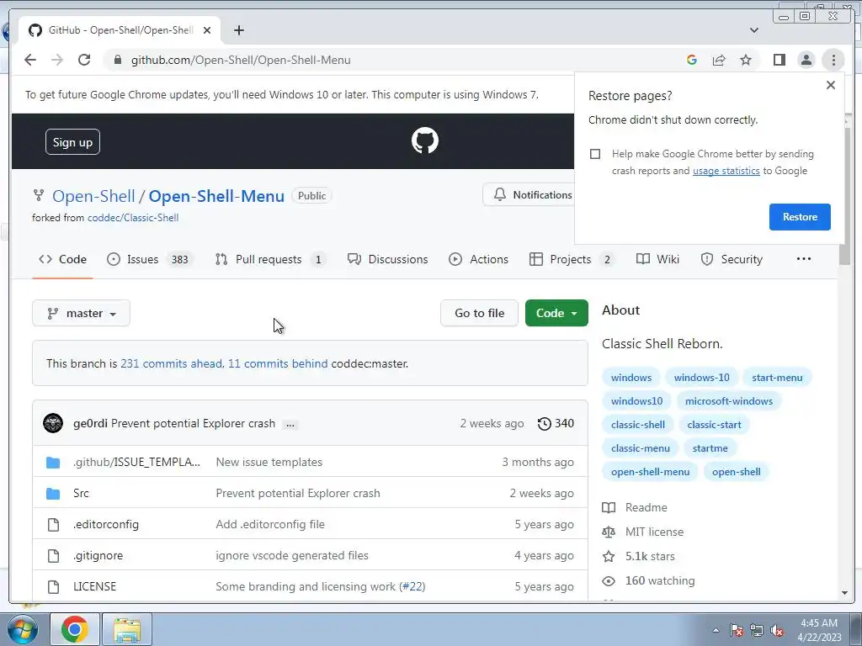Click the Notifications button

(529, 195)
